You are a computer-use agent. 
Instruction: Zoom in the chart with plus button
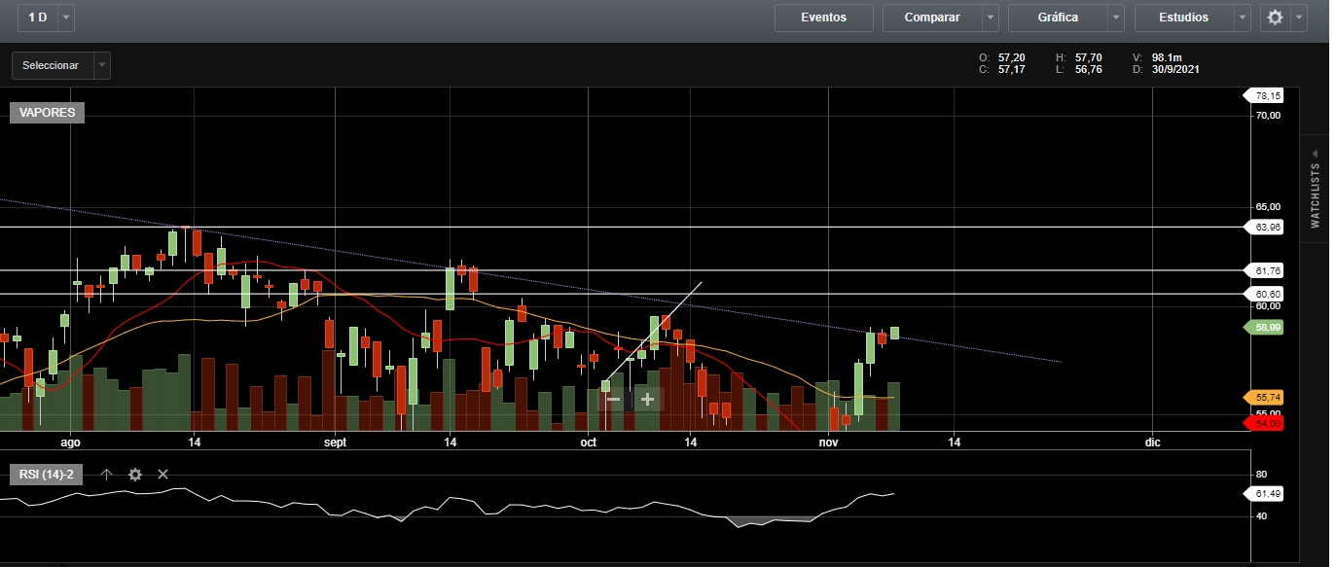pyautogui.click(x=647, y=399)
